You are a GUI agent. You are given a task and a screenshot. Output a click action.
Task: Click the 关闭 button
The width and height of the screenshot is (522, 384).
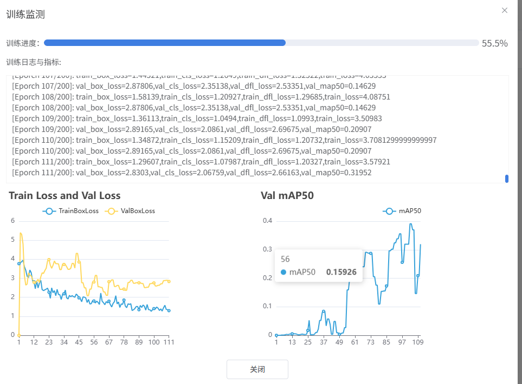[257, 369]
